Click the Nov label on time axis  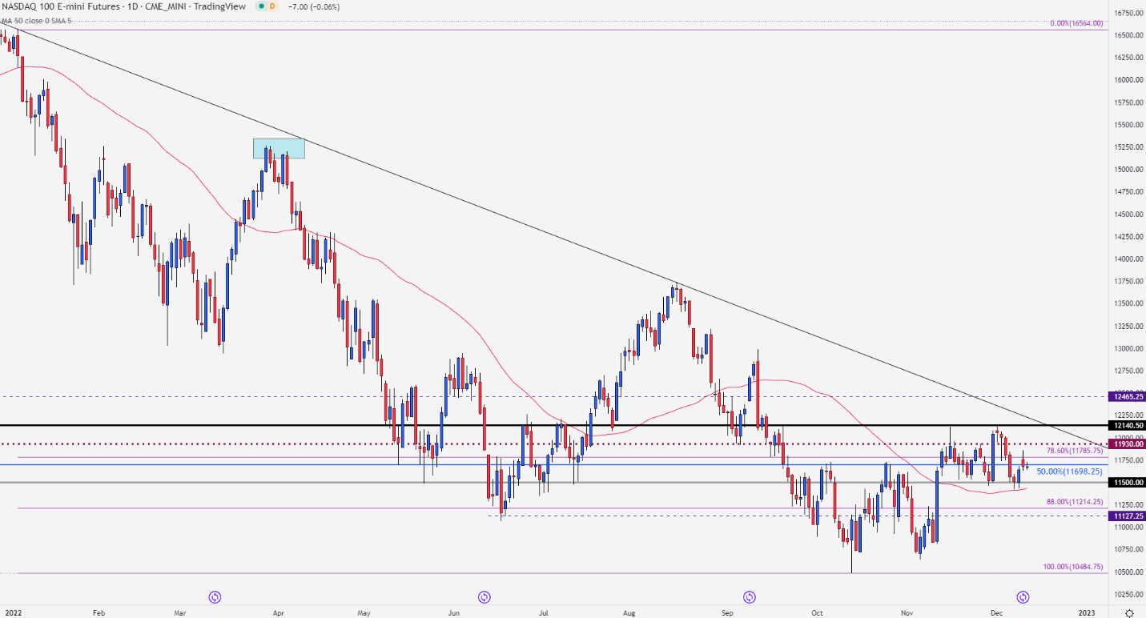[907, 612]
